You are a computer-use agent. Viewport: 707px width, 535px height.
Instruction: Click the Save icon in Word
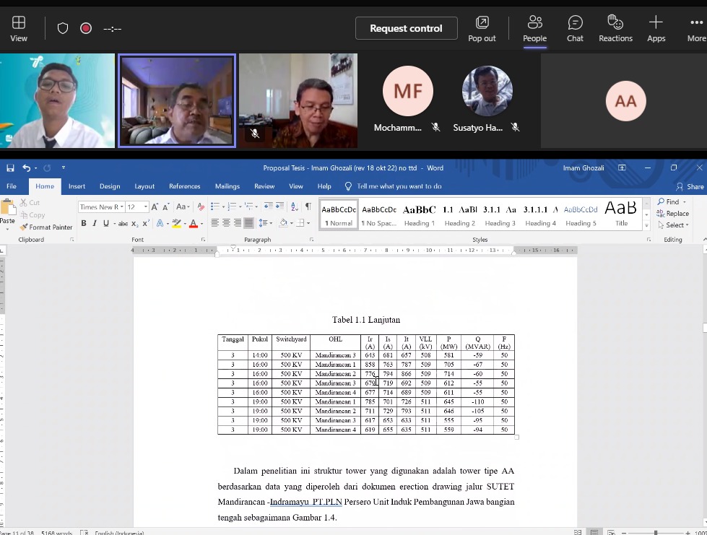point(10,168)
